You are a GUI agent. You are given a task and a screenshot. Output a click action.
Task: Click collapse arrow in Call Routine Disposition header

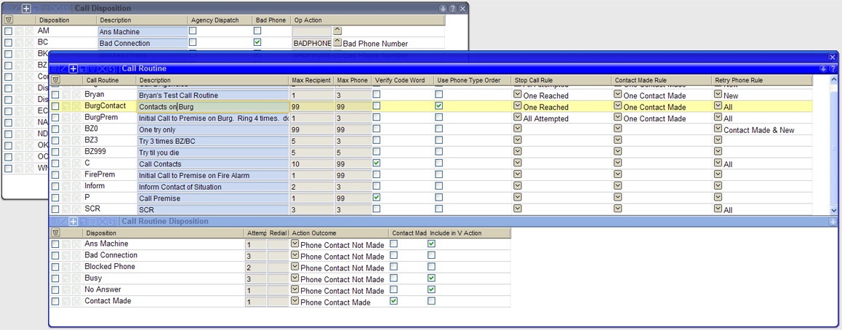click(833, 221)
